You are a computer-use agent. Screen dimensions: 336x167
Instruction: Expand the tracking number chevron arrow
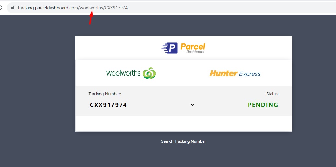pos(192,105)
